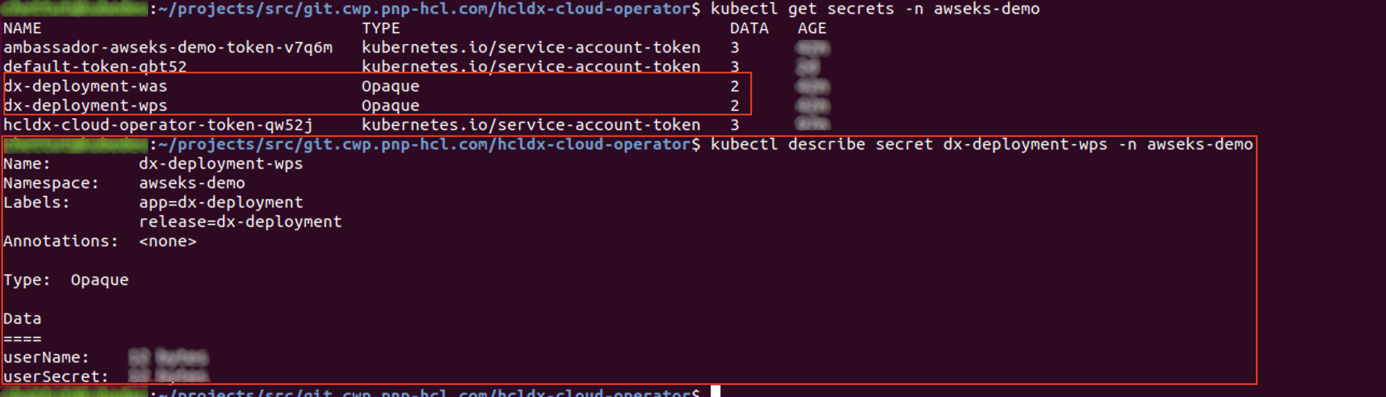Screen dimensions: 1386x397
Task: Click dx-deployment-was in the secrets list
Action: coord(85,87)
